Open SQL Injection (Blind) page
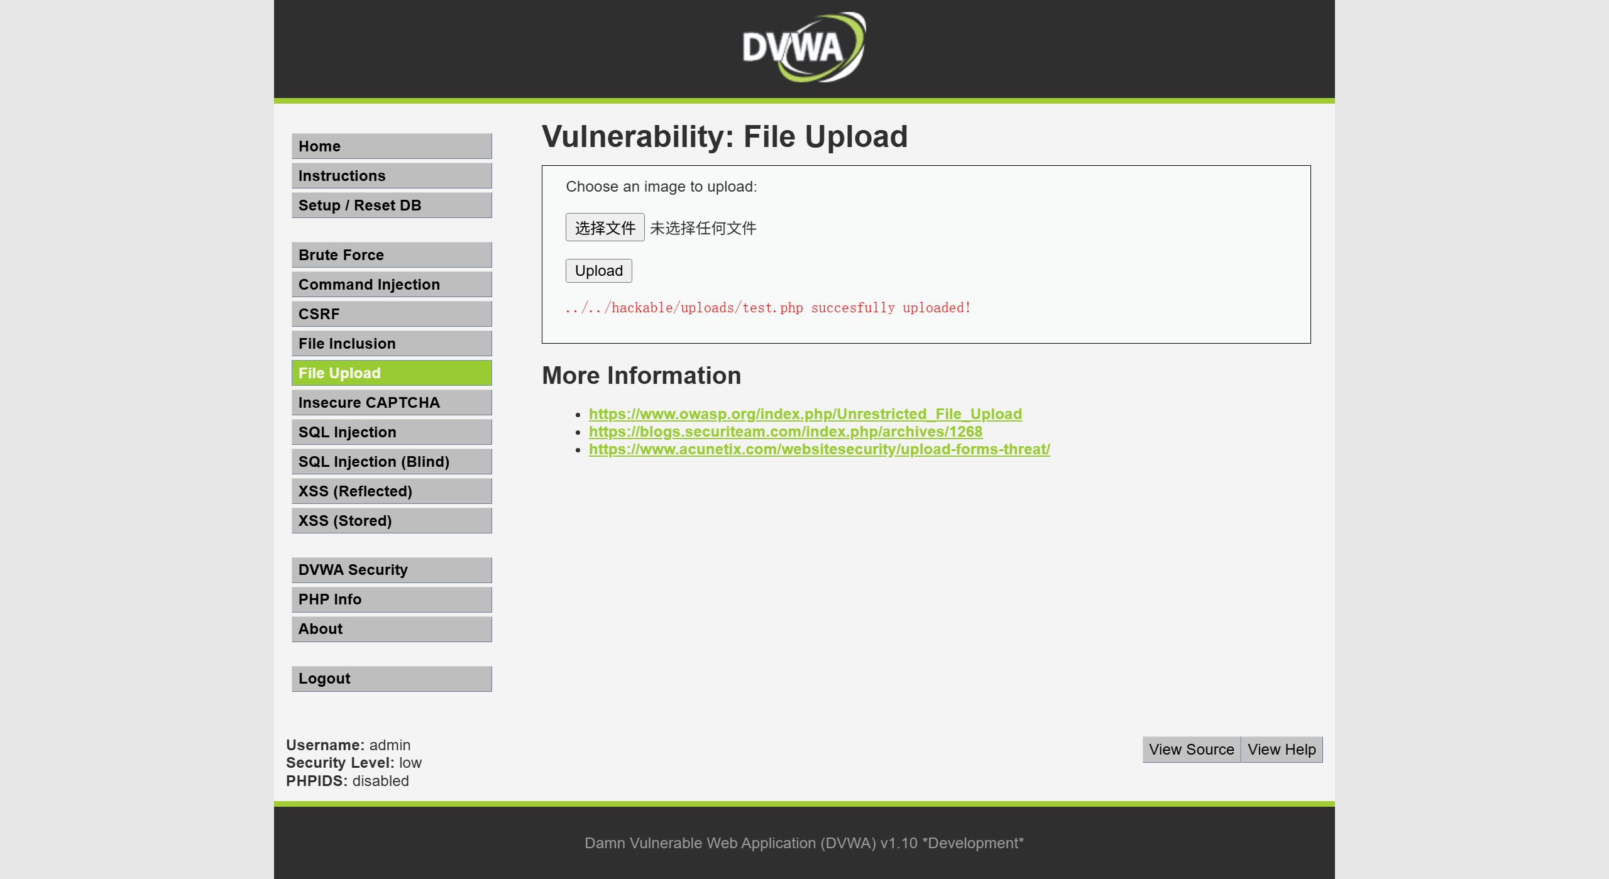 coord(391,462)
